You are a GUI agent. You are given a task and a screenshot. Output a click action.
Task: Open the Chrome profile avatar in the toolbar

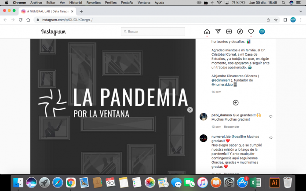pos(293,20)
